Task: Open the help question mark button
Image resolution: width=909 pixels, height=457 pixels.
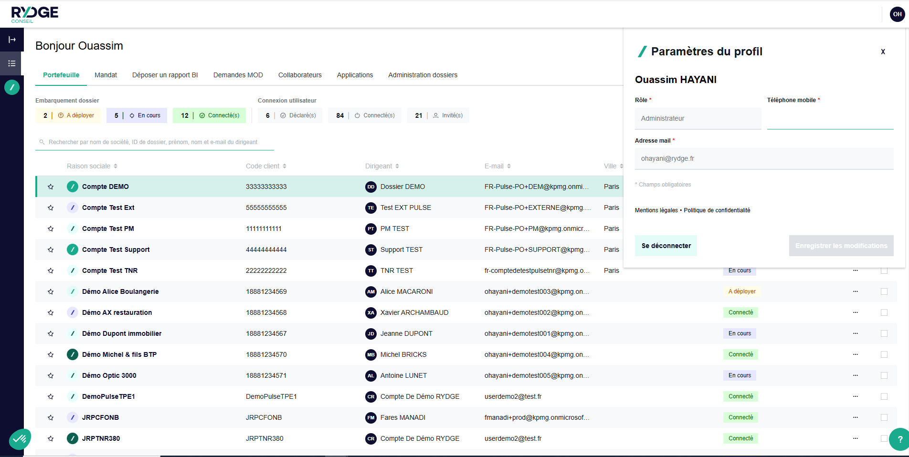Action: click(x=899, y=439)
